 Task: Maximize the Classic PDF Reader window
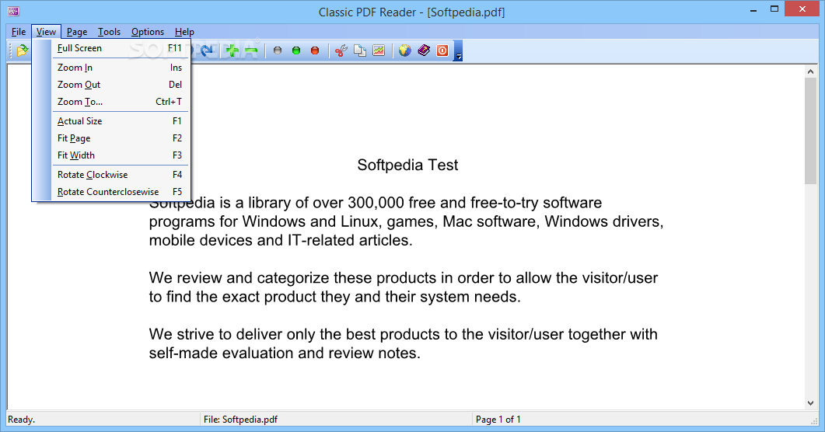point(774,9)
